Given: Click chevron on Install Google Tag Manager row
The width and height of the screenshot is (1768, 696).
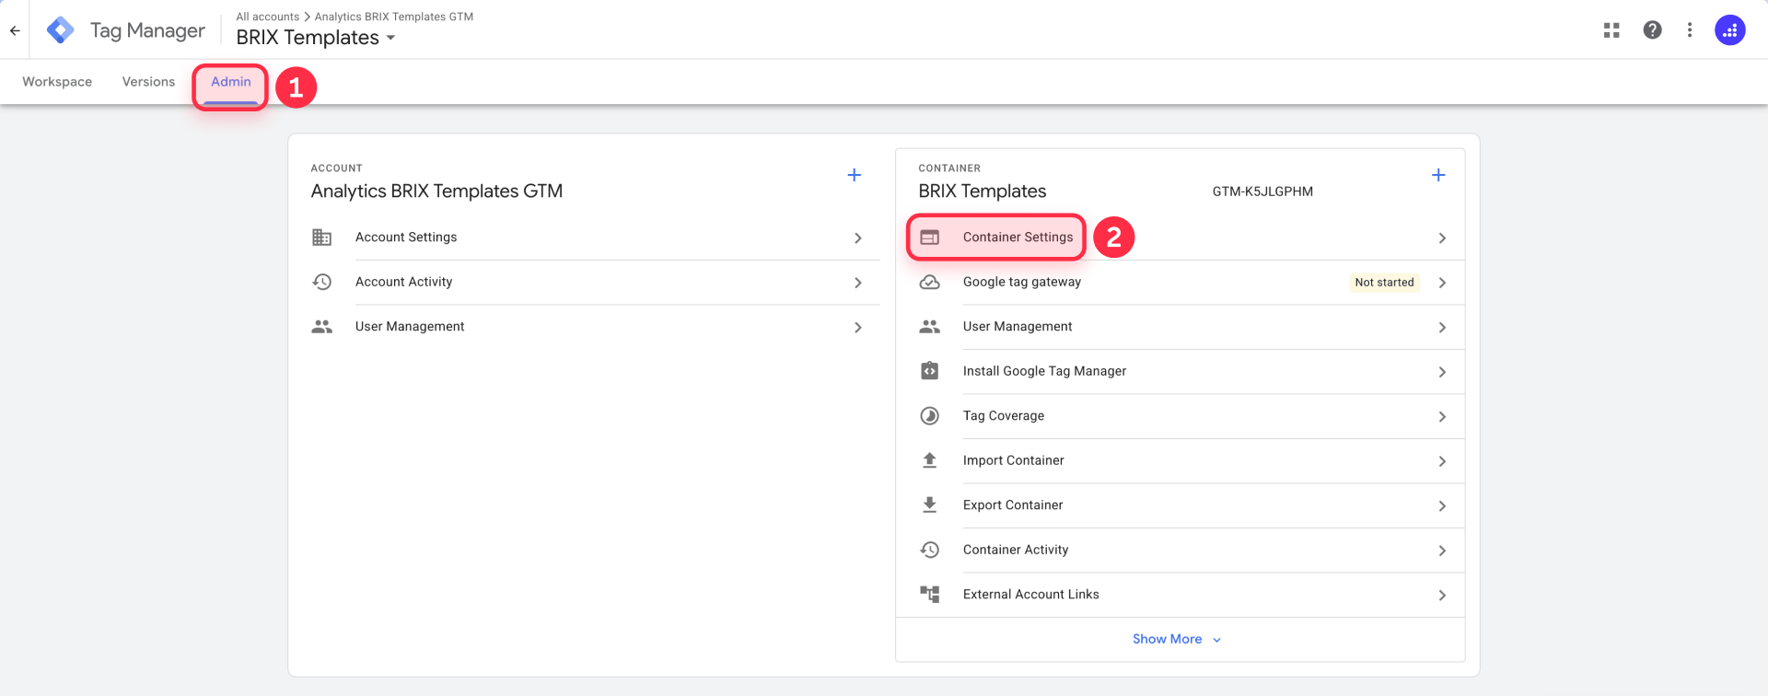Looking at the screenshot, I should pyautogui.click(x=1442, y=373).
